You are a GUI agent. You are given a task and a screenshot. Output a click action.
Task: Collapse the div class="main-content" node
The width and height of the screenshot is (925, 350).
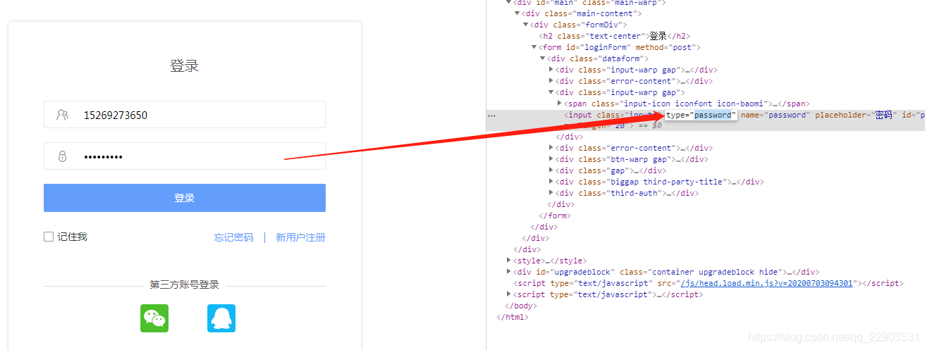(517, 13)
